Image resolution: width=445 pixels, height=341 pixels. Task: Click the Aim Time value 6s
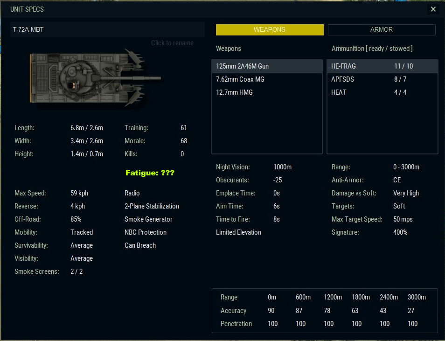[277, 206]
